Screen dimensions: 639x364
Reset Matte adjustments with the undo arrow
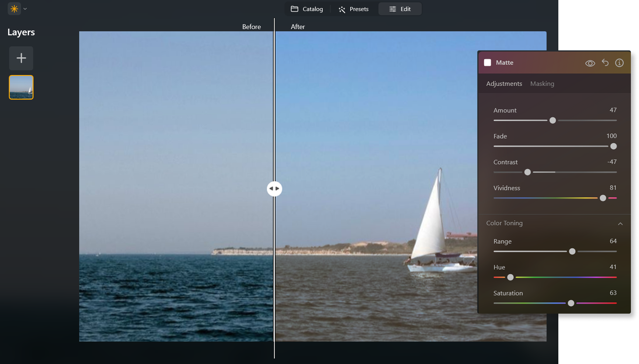(x=605, y=63)
